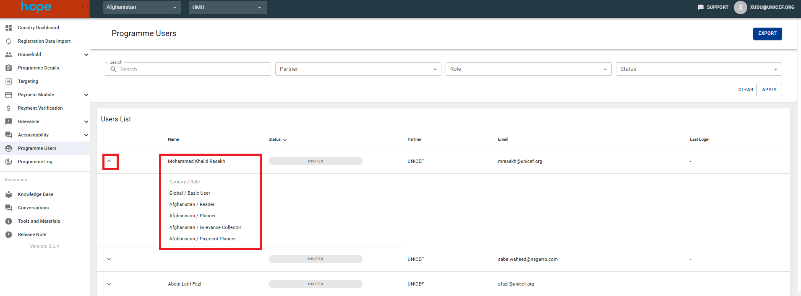801x296 pixels.
Task: Expand the Abdul Latif Fazl user row
Action: point(109,284)
